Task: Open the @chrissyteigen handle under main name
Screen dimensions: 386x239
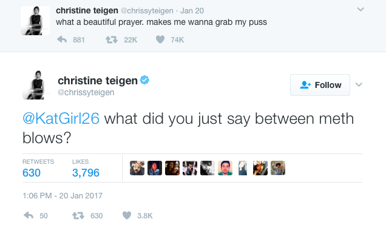Action: click(x=86, y=92)
